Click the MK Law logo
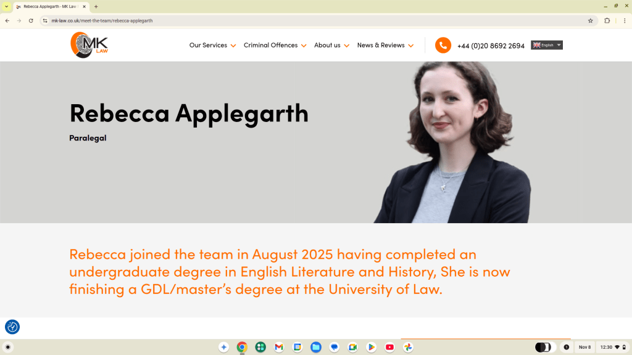 coord(89,45)
